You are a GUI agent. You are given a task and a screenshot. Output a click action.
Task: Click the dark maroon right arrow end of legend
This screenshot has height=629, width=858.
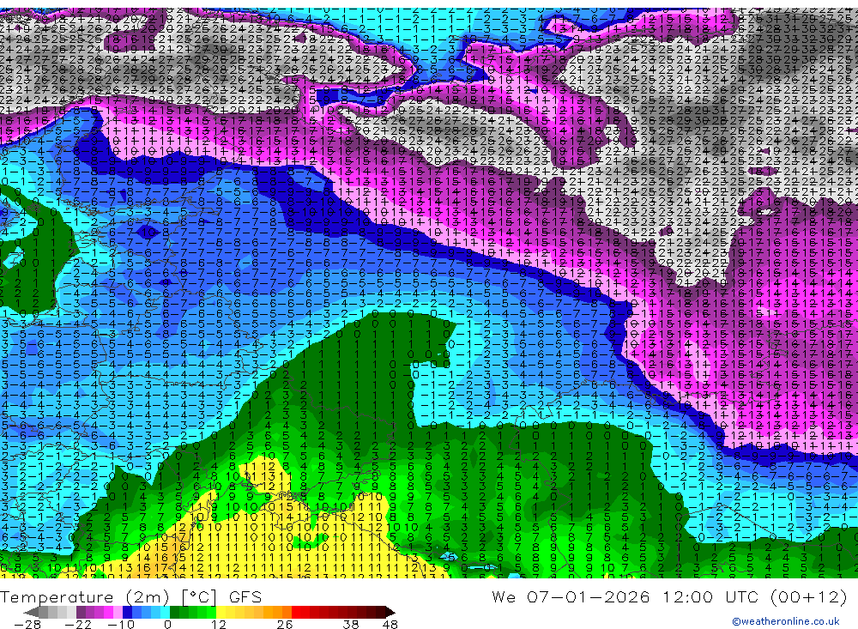(x=390, y=613)
